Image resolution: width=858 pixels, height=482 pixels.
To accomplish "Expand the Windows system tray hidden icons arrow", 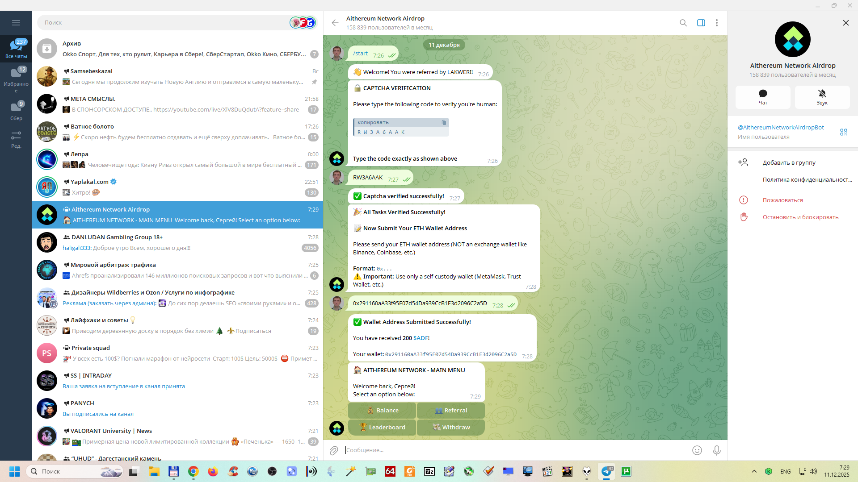I will 754,471.
